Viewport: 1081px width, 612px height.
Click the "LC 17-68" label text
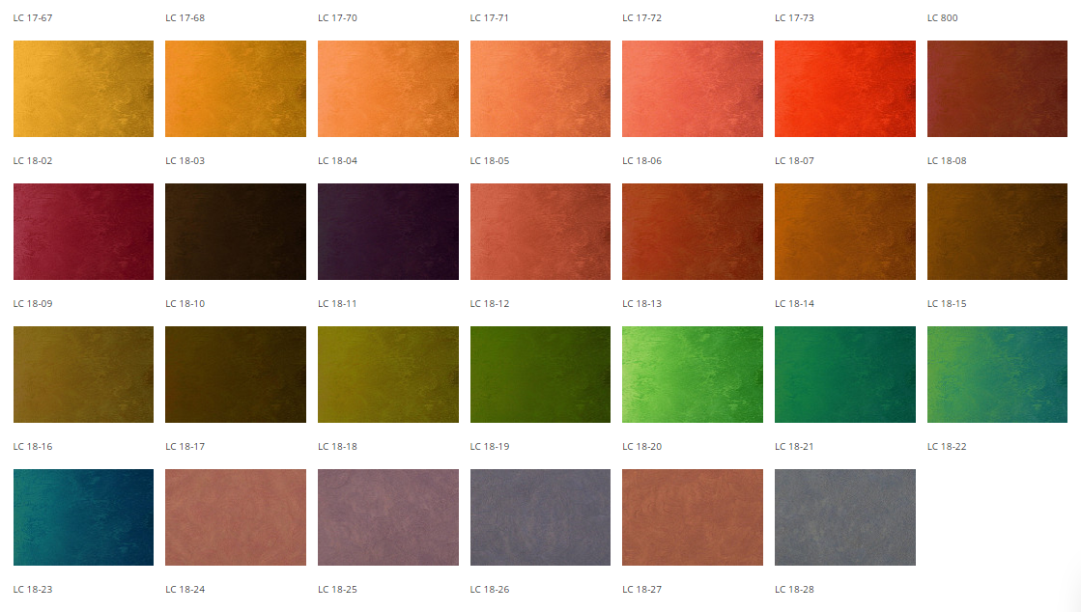[185, 18]
